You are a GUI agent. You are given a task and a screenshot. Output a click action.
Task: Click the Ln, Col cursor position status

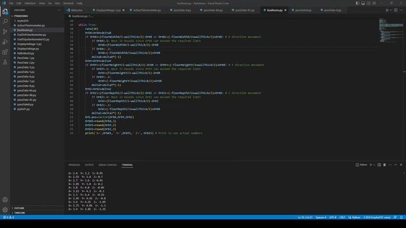point(304,217)
